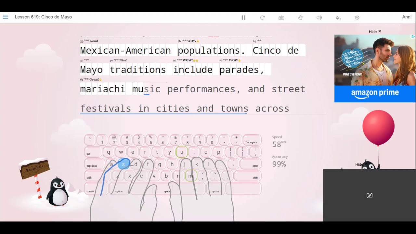The height and width of the screenshot is (234, 416).
Task: Click the word 'traditions' in the text
Action: pyautogui.click(x=138, y=70)
